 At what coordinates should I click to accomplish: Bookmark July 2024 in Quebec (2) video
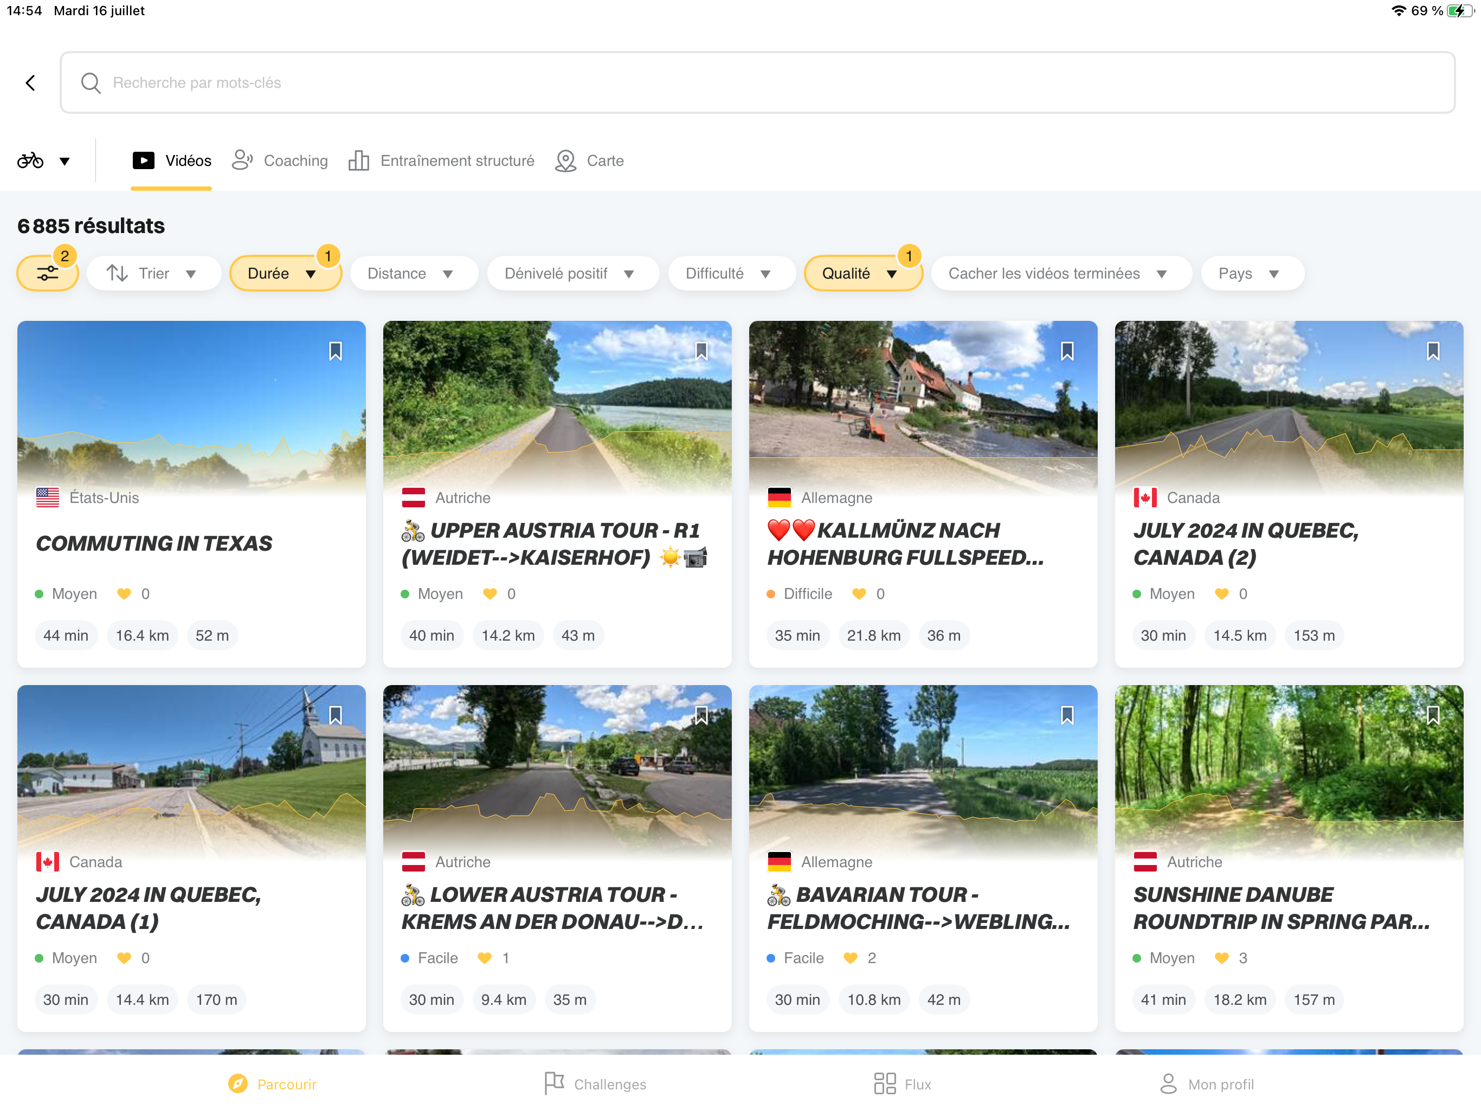tap(1433, 351)
